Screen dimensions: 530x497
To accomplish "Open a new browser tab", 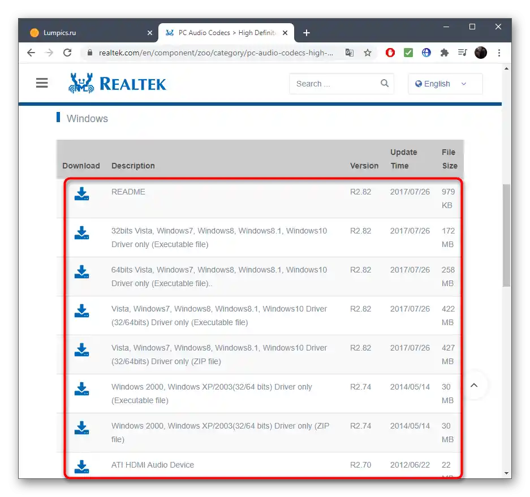I will point(306,33).
